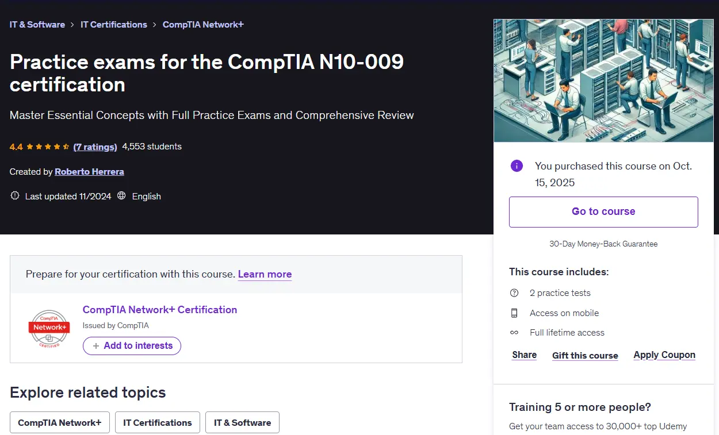Click the Learn more link
Viewport: 719px width, 435px height.
(265, 274)
